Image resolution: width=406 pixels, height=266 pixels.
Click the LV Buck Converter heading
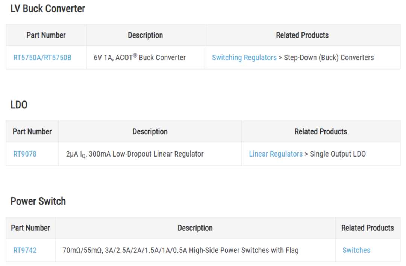(48, 9)
